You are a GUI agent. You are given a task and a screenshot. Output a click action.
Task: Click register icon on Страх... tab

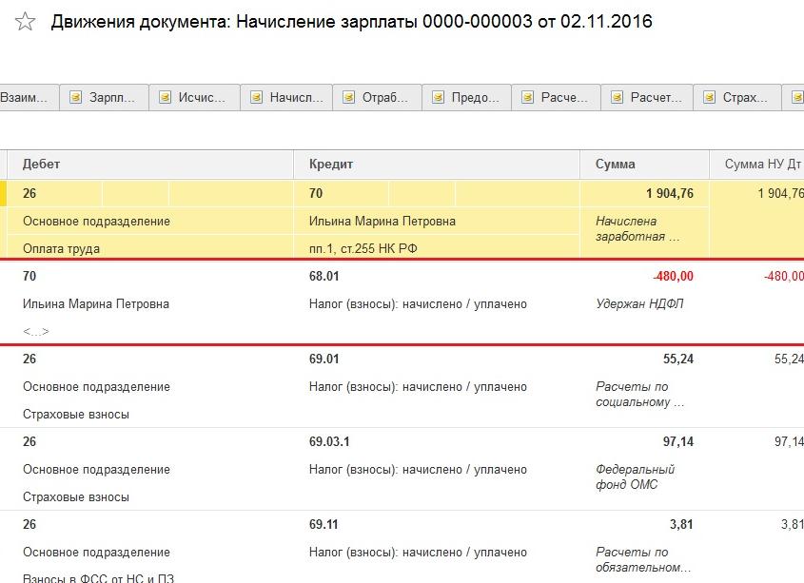(x=709, y=97)
